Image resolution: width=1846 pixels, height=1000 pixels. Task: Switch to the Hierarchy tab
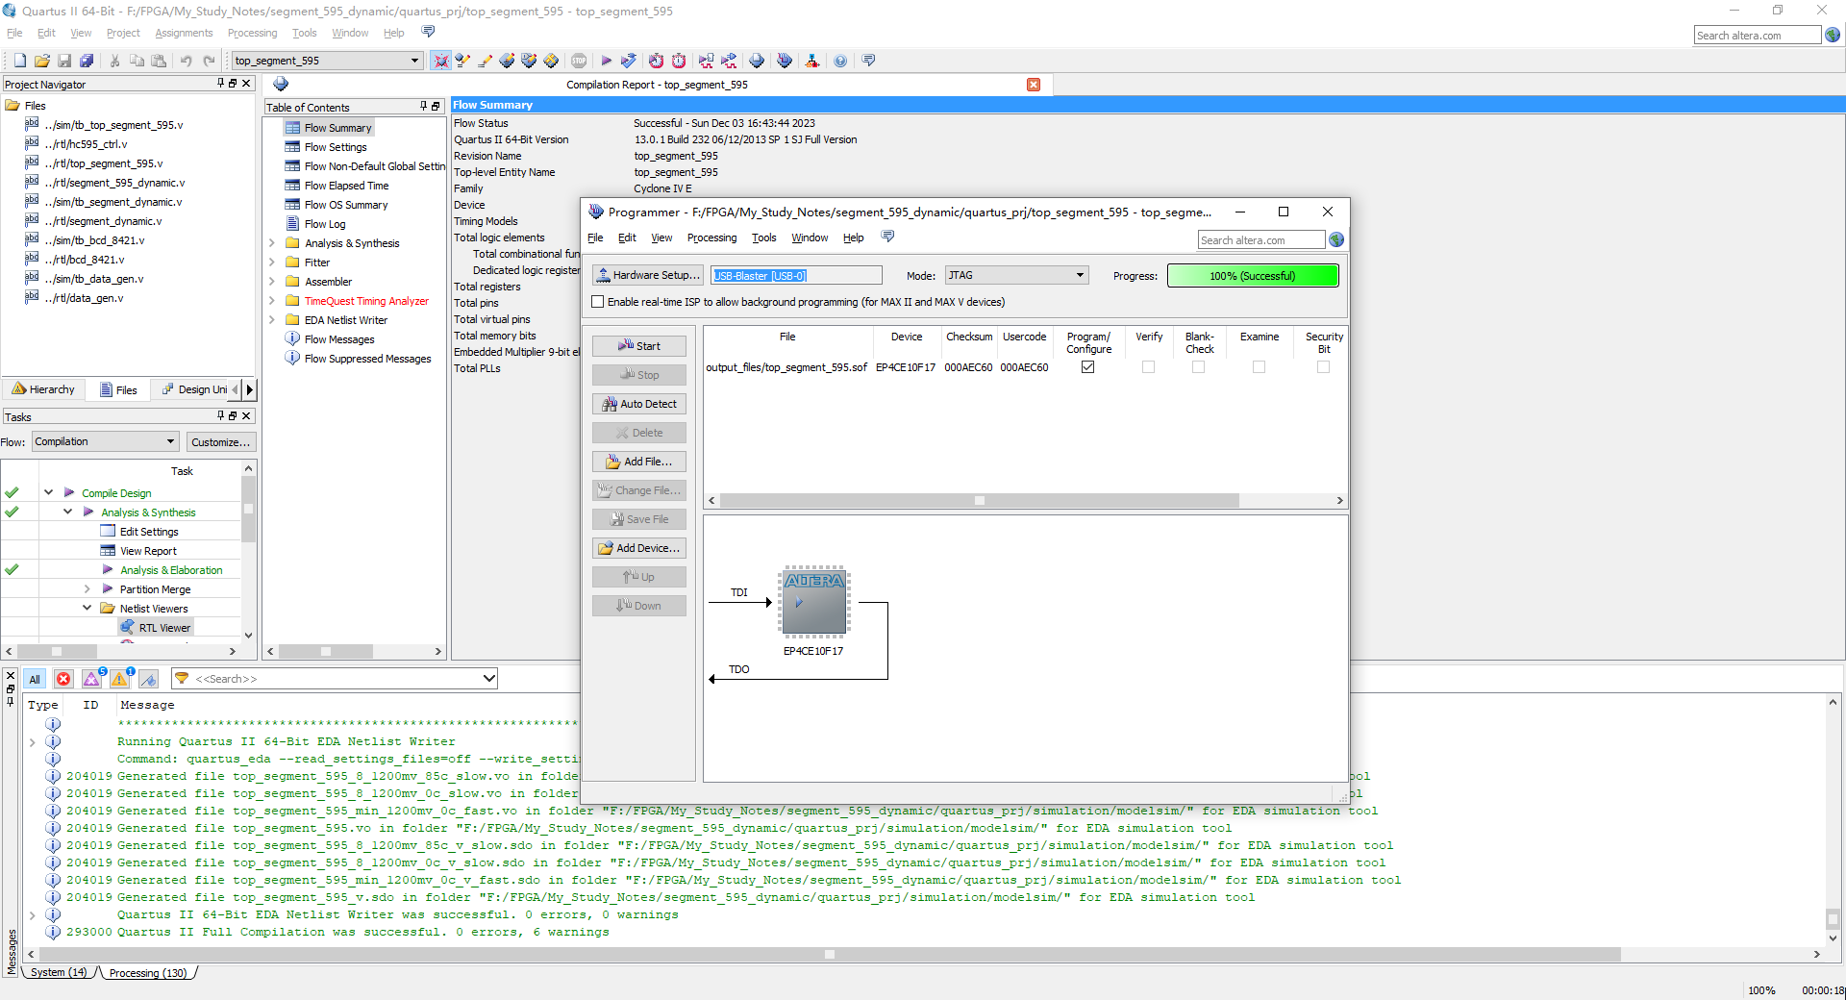pos(43,389)
